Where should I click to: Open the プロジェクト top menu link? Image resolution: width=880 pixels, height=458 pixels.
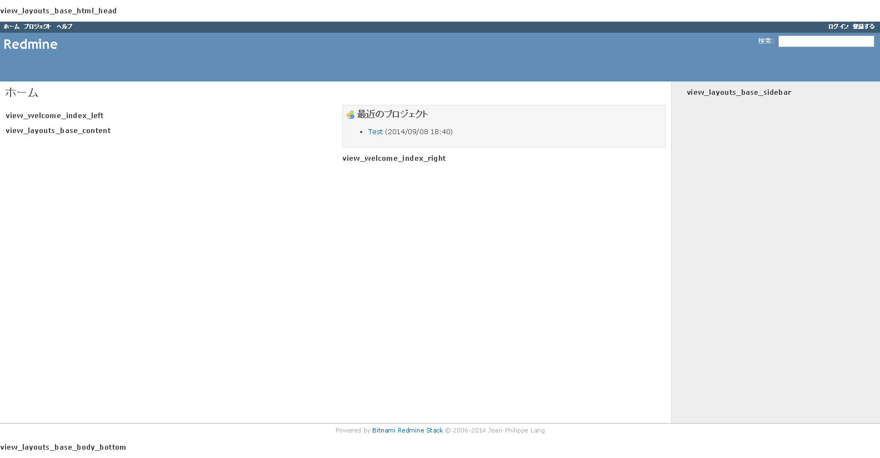click(x=37, y=27)
